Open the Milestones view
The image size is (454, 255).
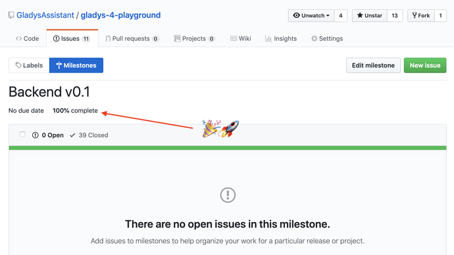tap(76, 65)
